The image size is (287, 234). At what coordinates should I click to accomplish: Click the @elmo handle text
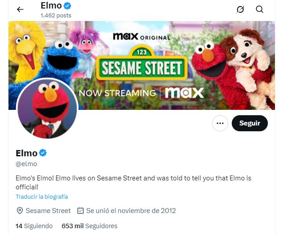tap(26, 164)
